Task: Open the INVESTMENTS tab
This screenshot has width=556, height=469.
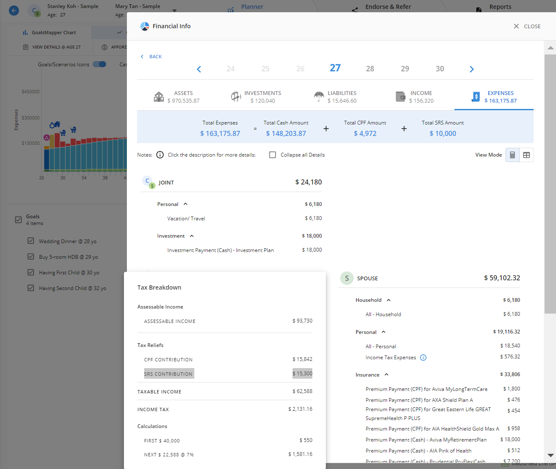Action: point(256,97)
